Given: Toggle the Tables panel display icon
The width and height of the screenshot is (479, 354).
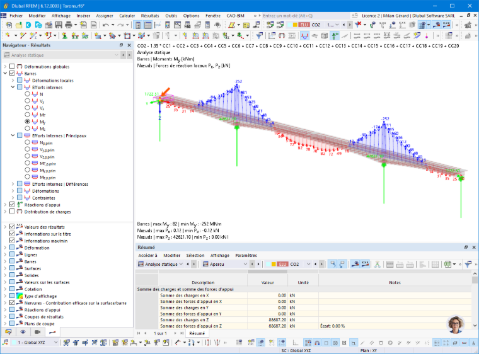Looking at the screenshot, I should click(x=148, y=25).
